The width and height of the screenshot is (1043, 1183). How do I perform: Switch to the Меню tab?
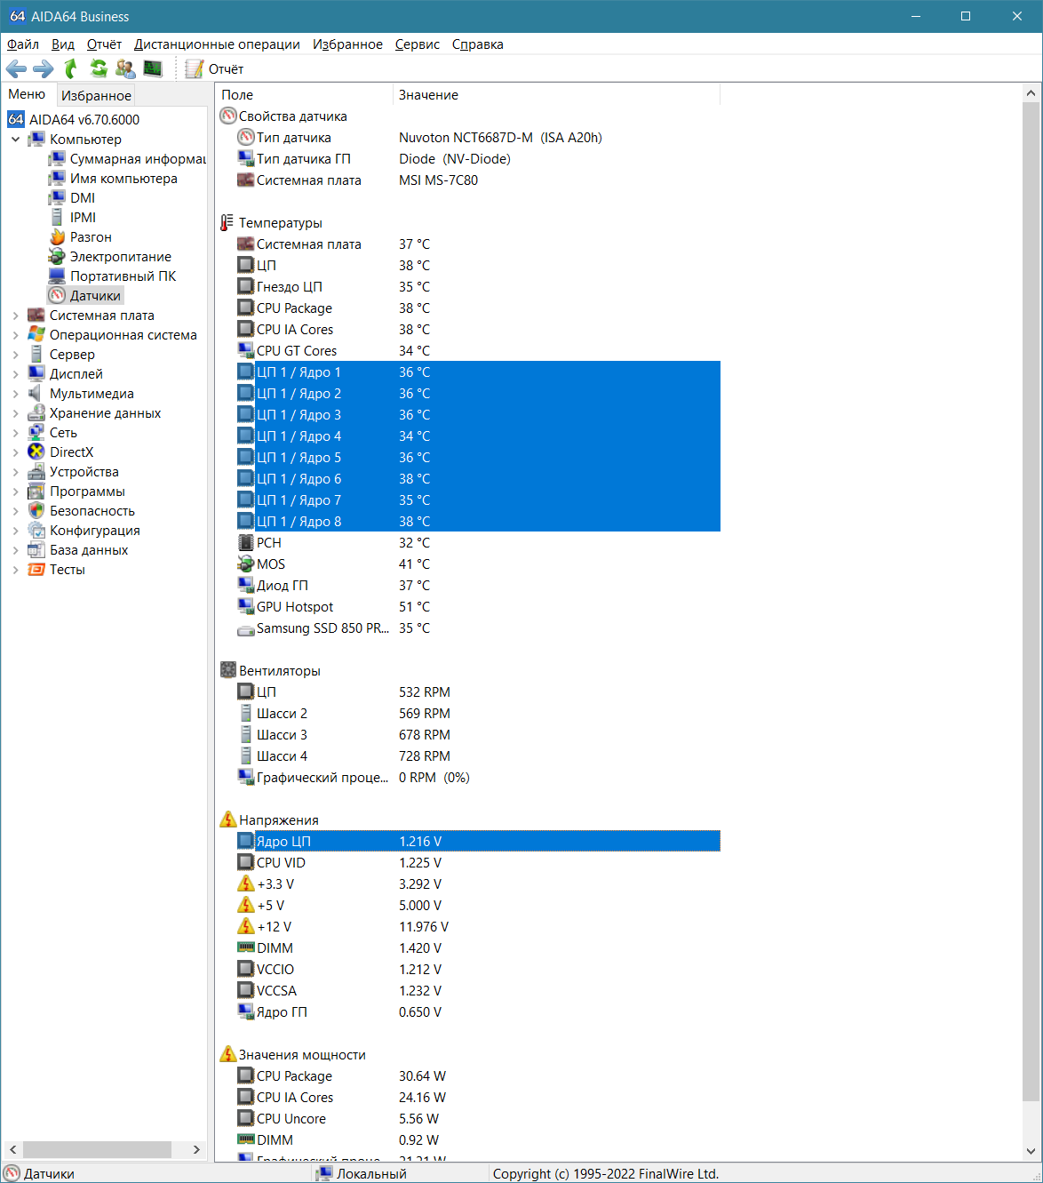coord(27,94)
